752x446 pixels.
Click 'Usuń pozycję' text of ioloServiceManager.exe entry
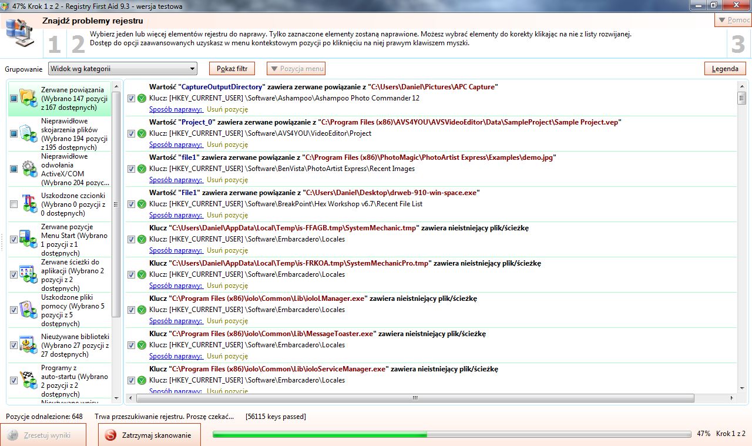pos(227,390)
